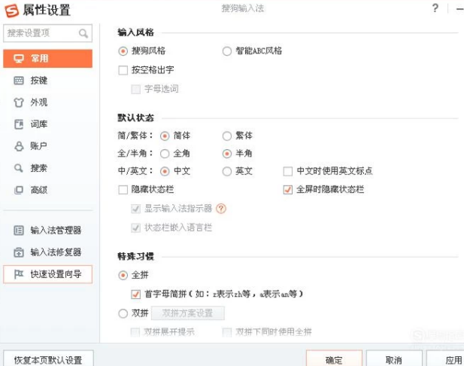Open the 快速设置向导 button
The width and height of the screenshot is (464, 366).
pyautogui.click(x=47, y=274)
